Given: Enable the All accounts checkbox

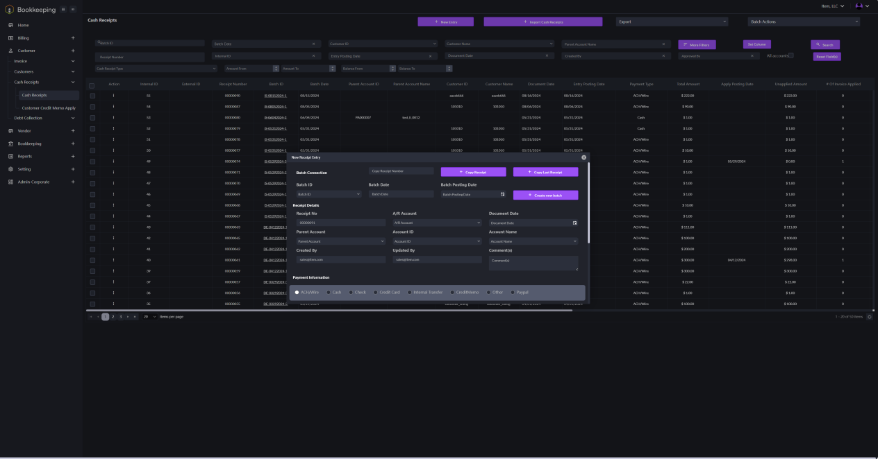Looking at the screenshot, I should click(793, 55).
